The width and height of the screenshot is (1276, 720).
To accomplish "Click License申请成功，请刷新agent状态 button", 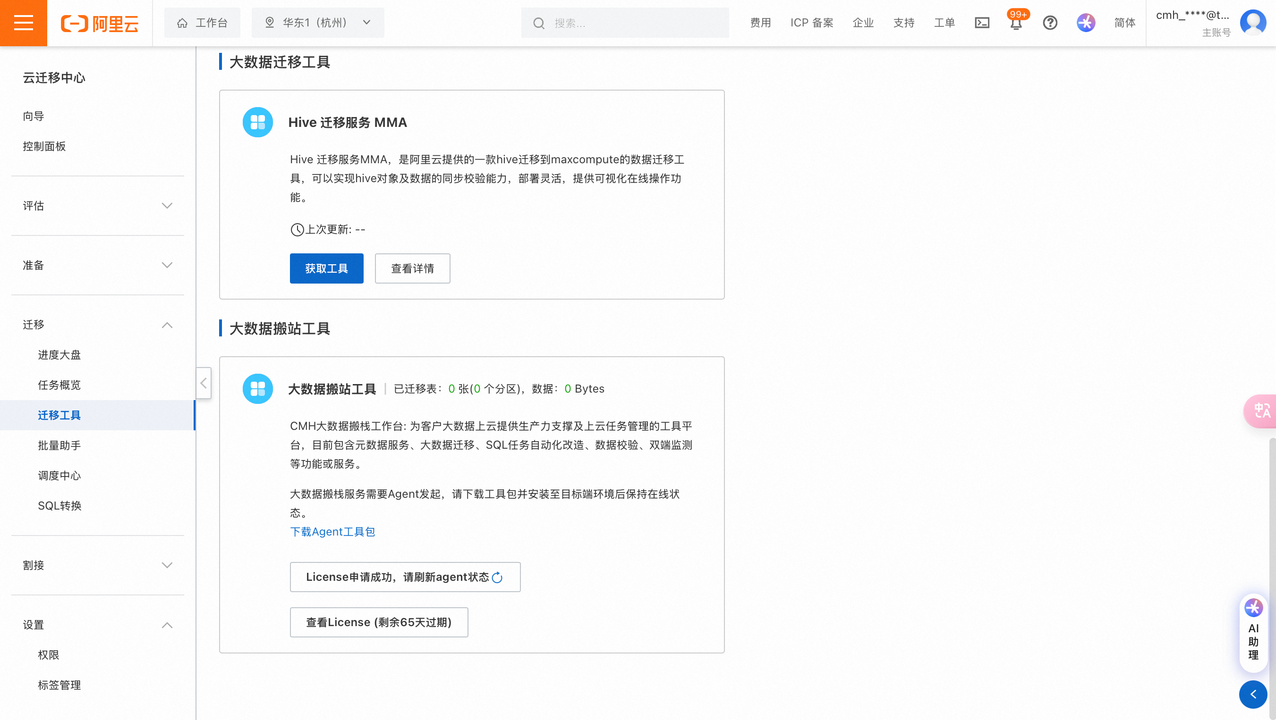I will tap(405, 577).
